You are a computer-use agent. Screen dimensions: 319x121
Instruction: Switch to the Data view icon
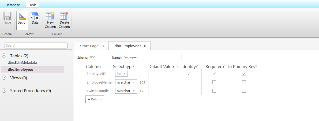click(x=35, y=16)
